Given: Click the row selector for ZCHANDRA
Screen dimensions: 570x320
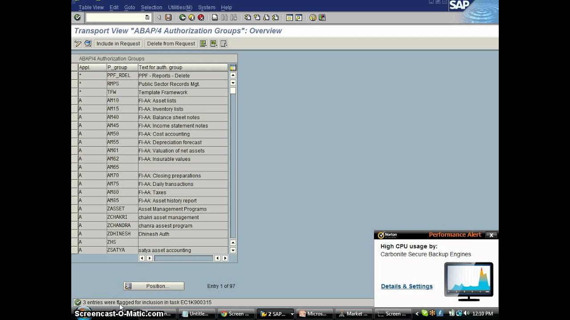Looking at the screenshot, I should coord(74,225).
